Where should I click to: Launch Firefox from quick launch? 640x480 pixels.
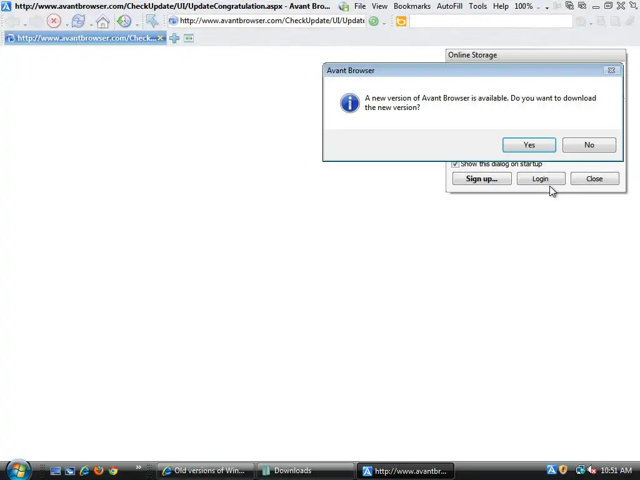(99, 471)
